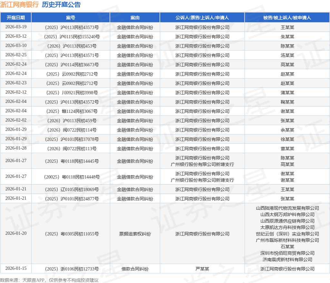Click defendant 王某某 in 2026-03-19 row
This screenshot has height=283, width=330.
[287, 27]
